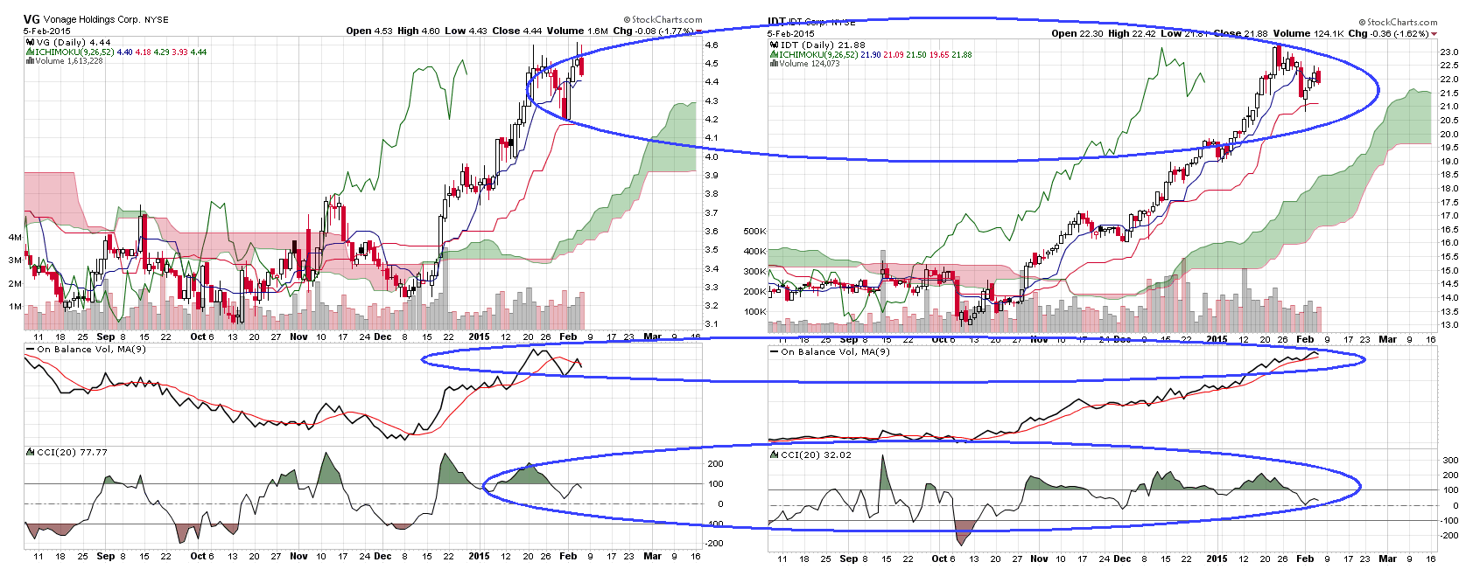Click the CCI(20) 77.77 indicator label
This screenshot has height=576, width=1473.
click(x=73, y=453)
